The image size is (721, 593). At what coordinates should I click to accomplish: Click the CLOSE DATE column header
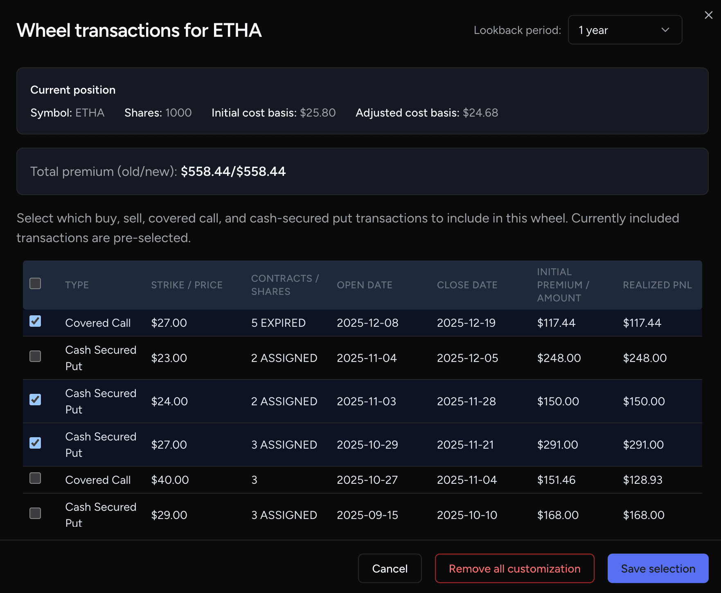pyautogui.click(x=467, y=285)
